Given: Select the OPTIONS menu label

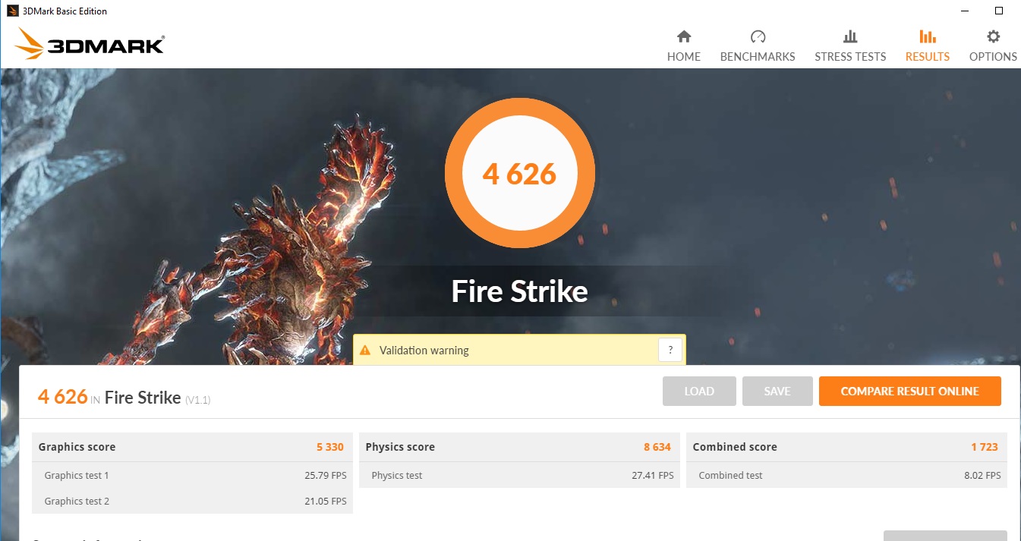Looking at the screenshot, I should point(993,57).
